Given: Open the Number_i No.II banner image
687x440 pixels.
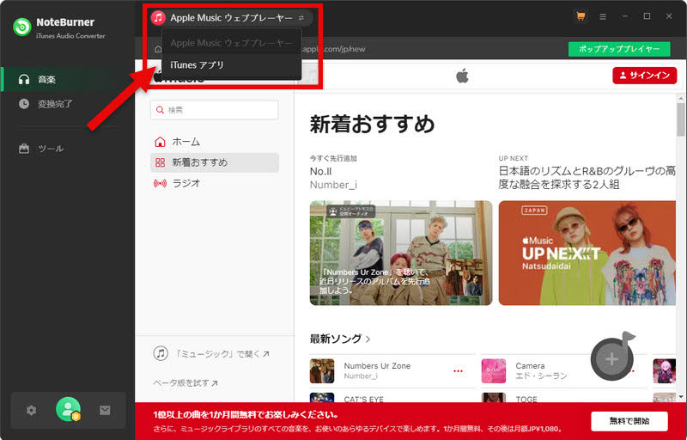Looking at the screenshot, I should (401, 253).
